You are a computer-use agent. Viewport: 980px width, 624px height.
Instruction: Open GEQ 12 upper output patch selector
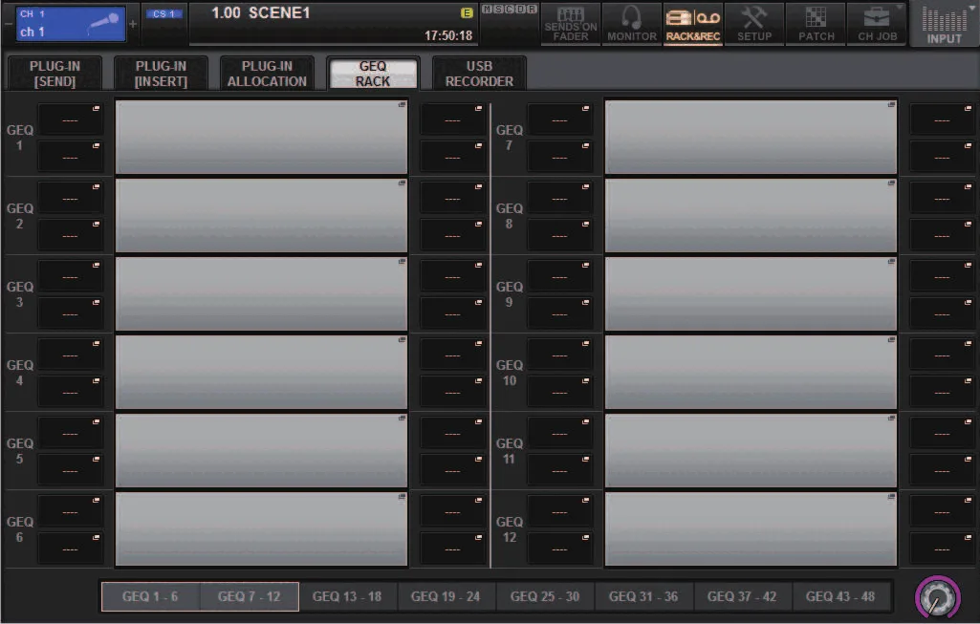[942, 511]
